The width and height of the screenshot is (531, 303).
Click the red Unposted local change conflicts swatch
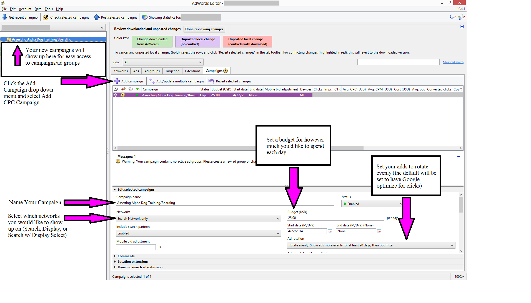click(x=248, y=42)
